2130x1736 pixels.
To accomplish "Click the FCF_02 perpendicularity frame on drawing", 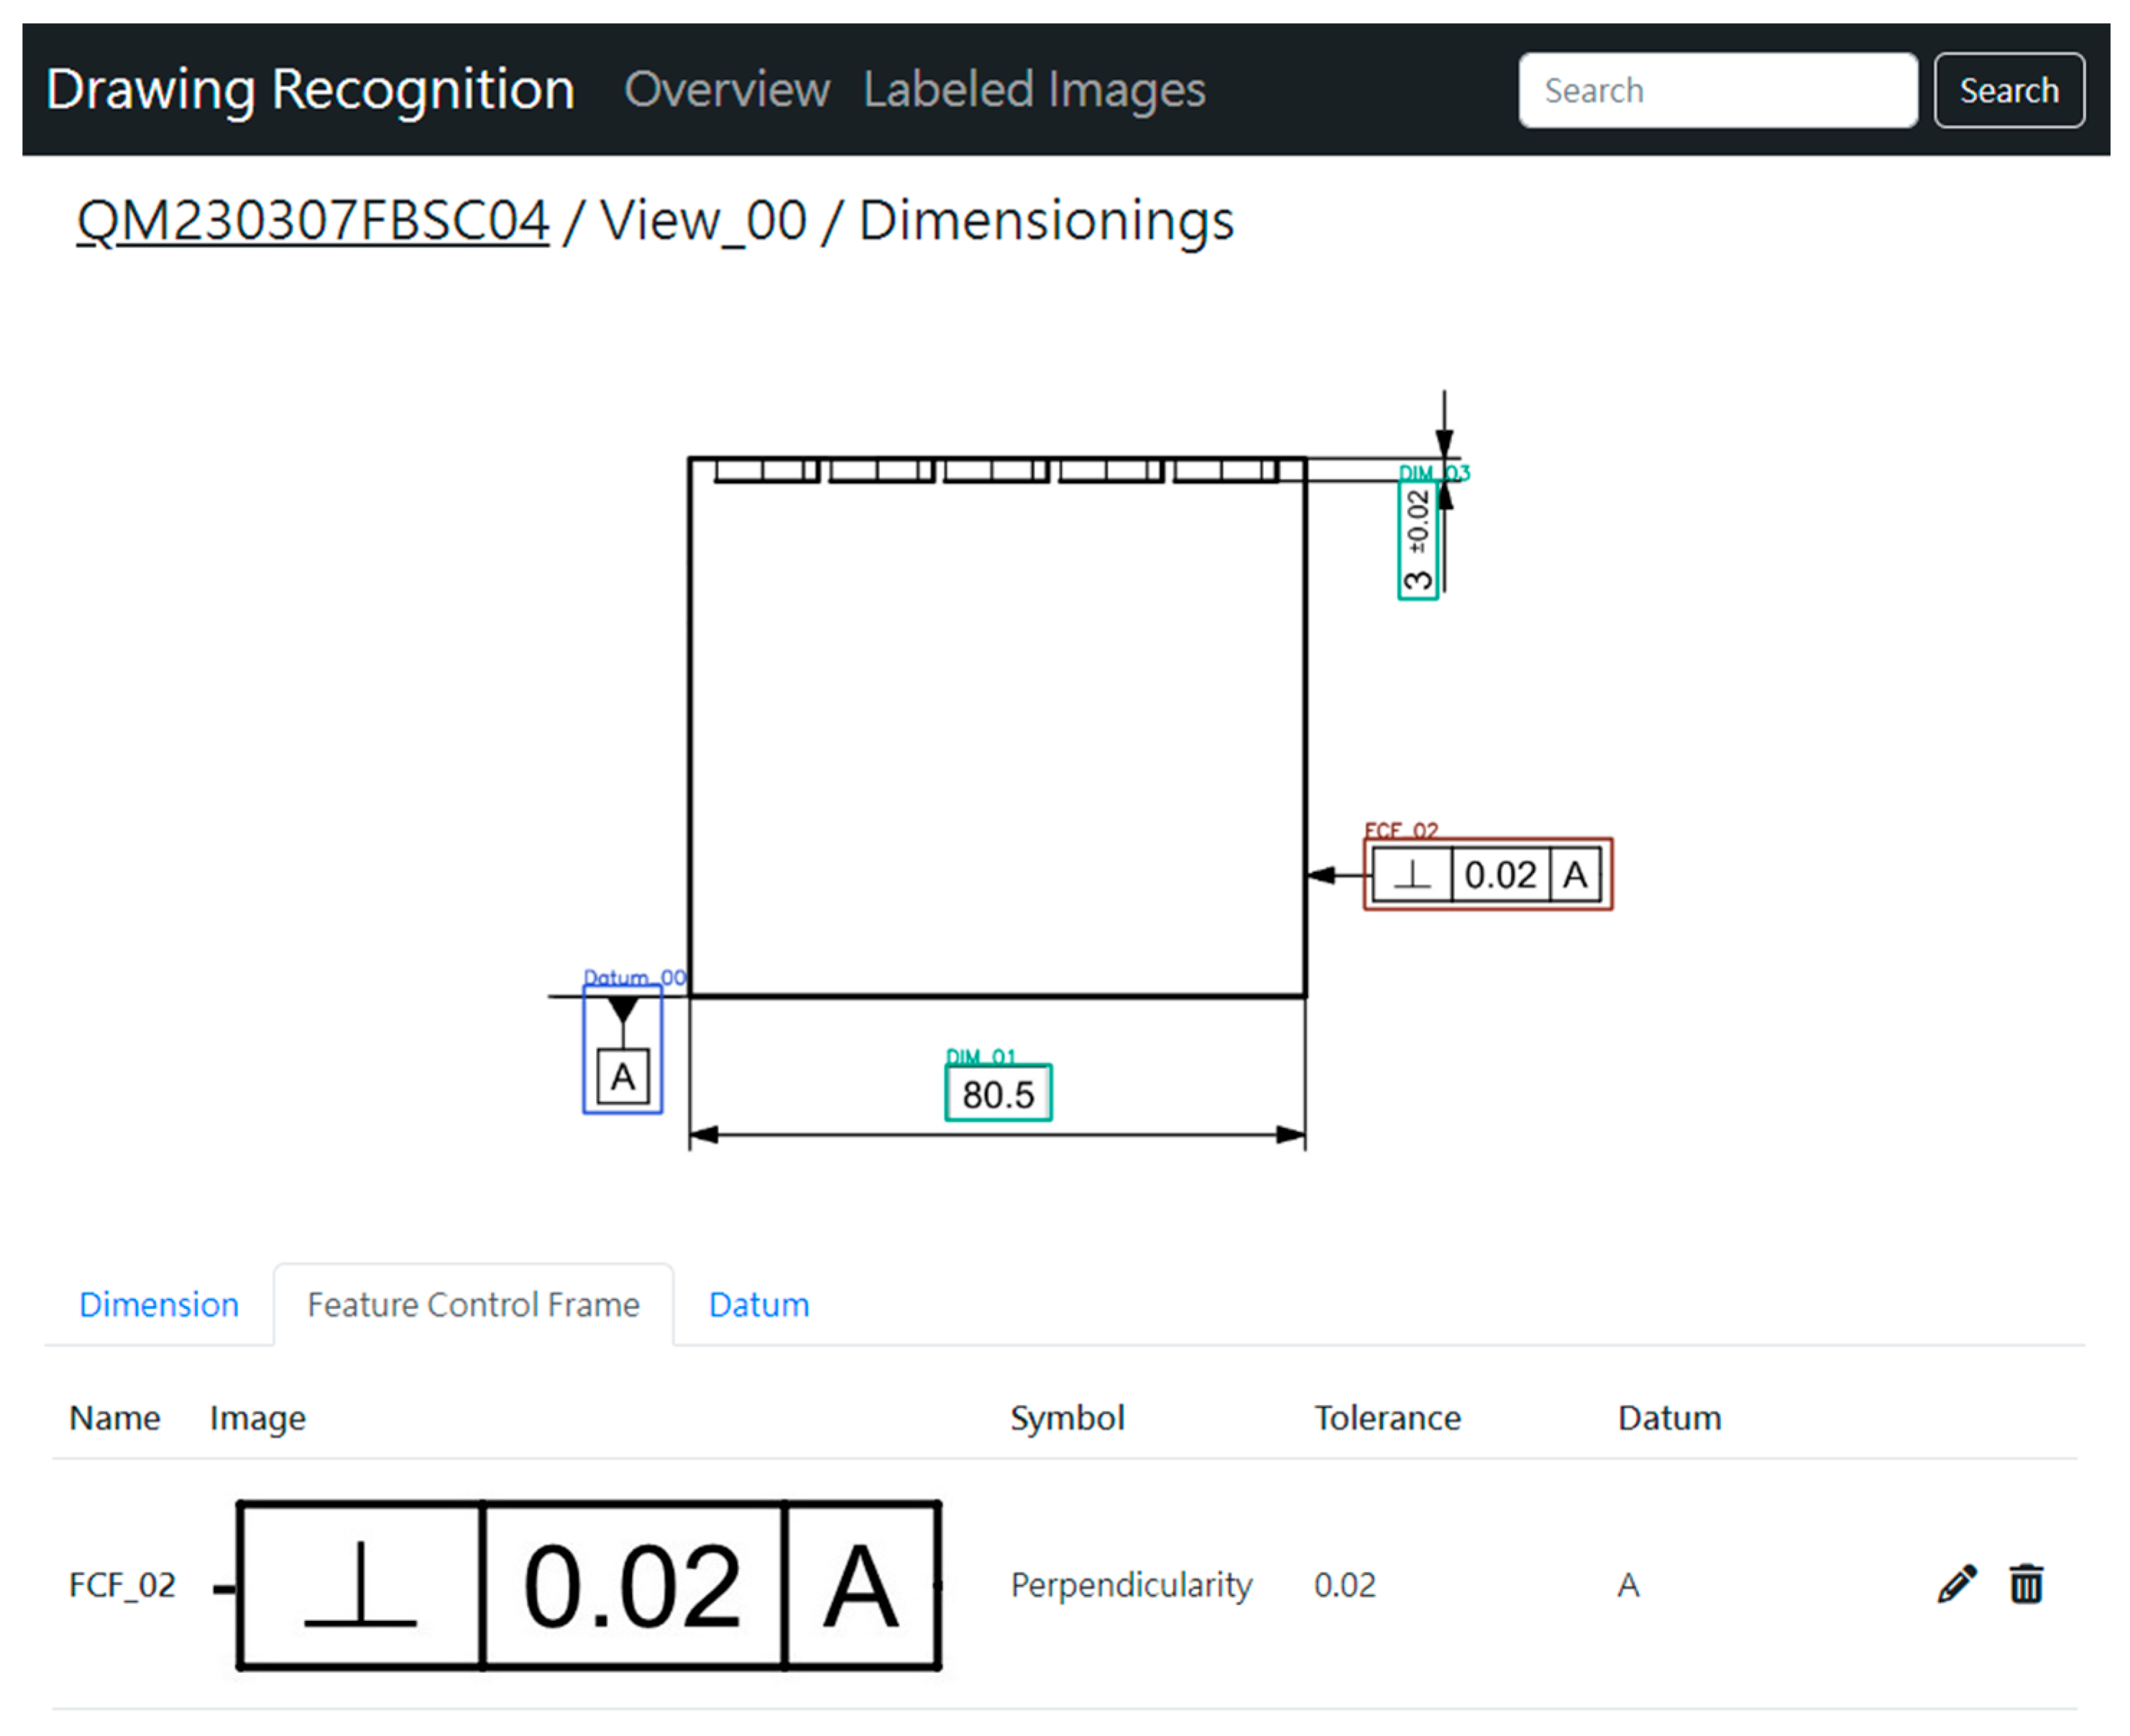I will pos(1487,874).
